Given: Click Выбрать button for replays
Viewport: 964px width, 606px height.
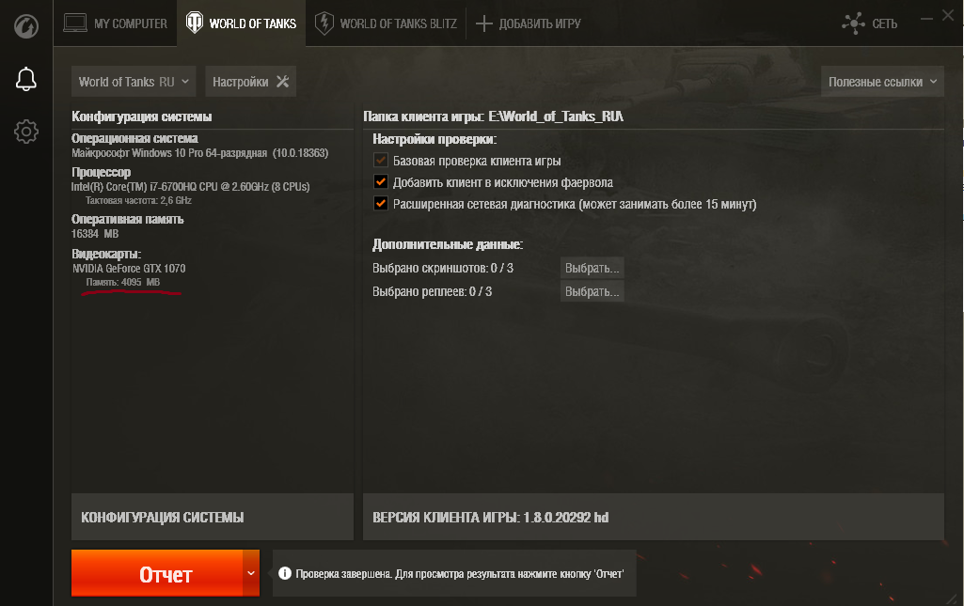Looking at the screenshot, I should [593, 291].
